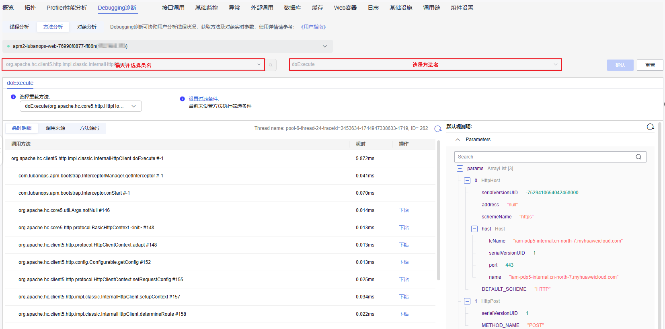The width and height of the screenshot is (665, 329).
Task: Open the 基础设施 tab
Action: [x=401, y=8]
